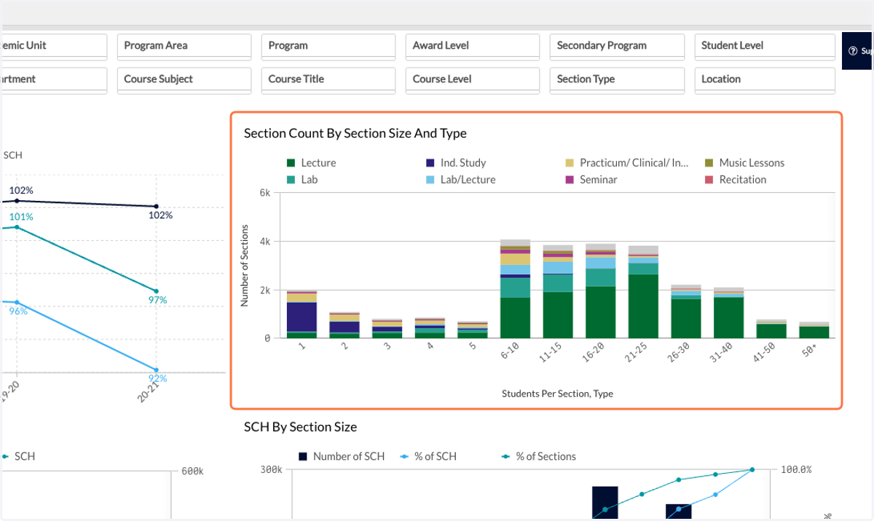Click the 2 students stacked bar
The width and height of the screenshot is (874, 521).
click(345, 325)
